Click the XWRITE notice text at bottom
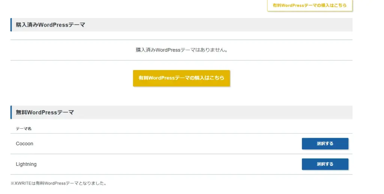Viewport: 384px width, 194px height. coord(59,183)
